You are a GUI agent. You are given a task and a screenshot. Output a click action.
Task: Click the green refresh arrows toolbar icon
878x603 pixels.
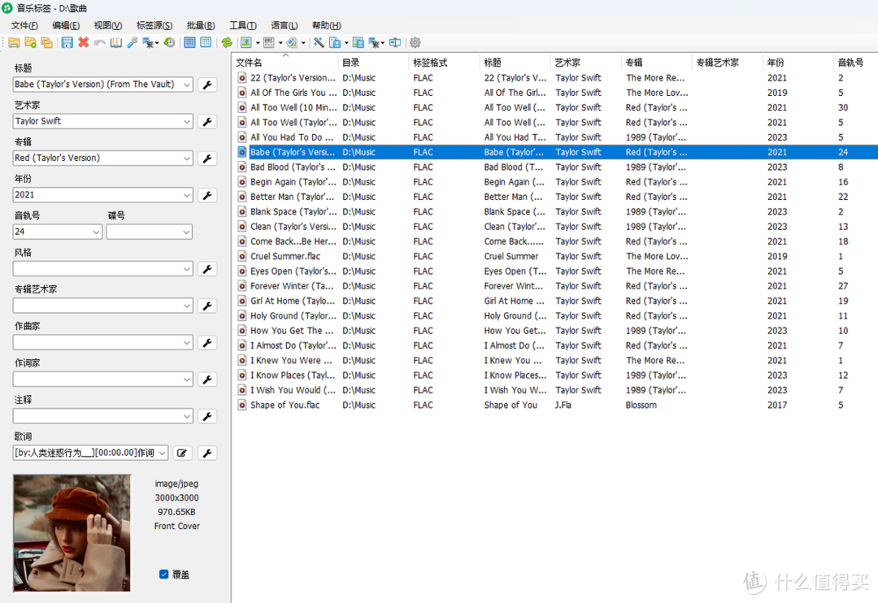[x=227, y=42]
